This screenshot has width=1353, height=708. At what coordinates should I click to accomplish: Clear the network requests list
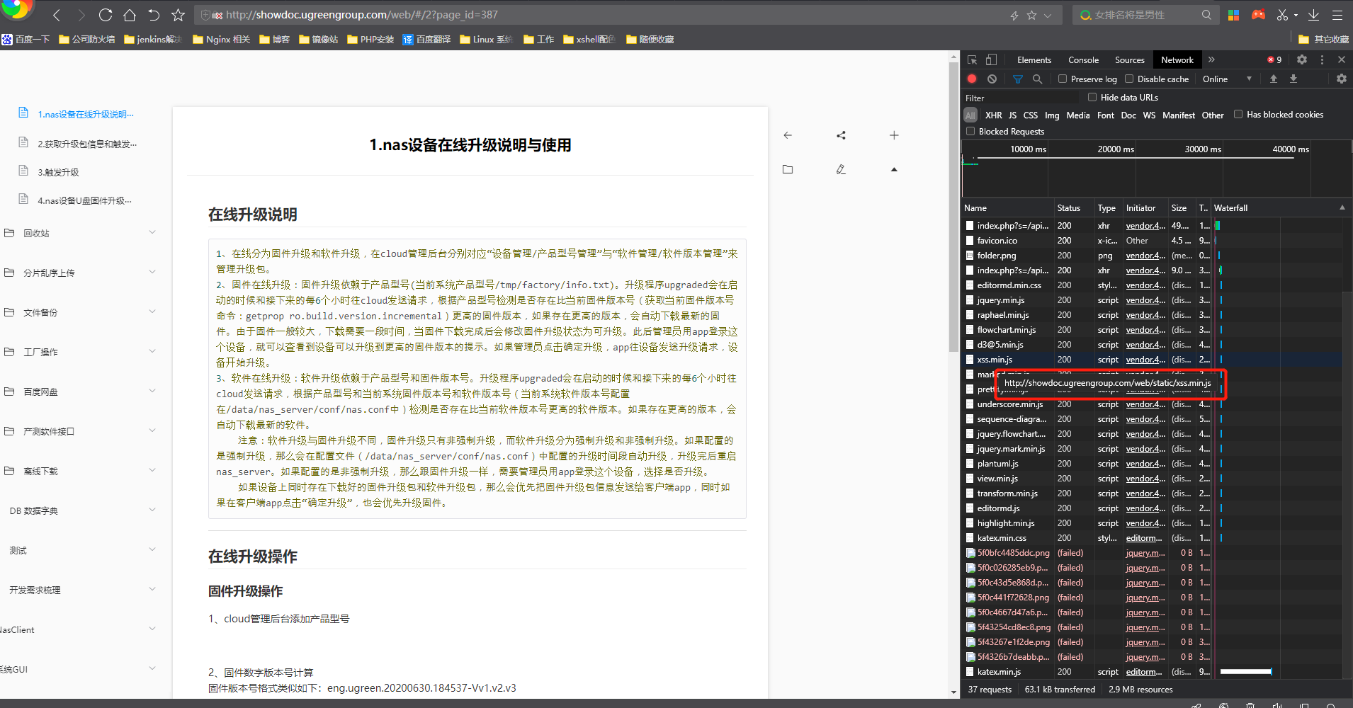991,79
